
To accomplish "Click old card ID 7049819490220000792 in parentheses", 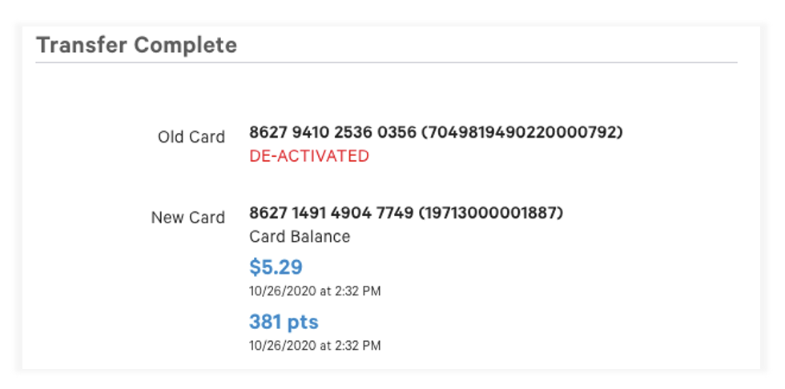I will pyautogui.click(x=521, y=132).
